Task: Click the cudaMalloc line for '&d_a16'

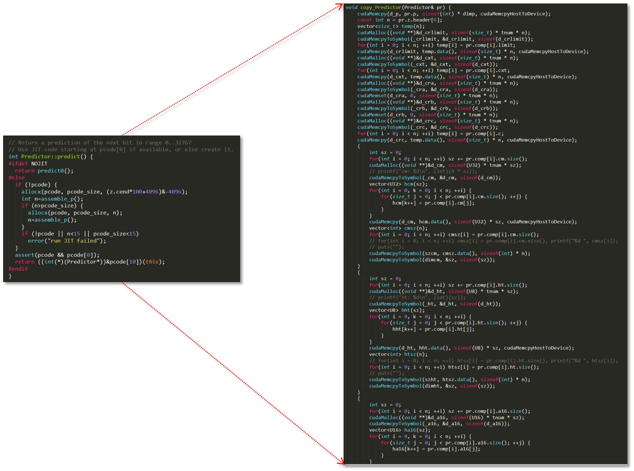Action: 447,418
